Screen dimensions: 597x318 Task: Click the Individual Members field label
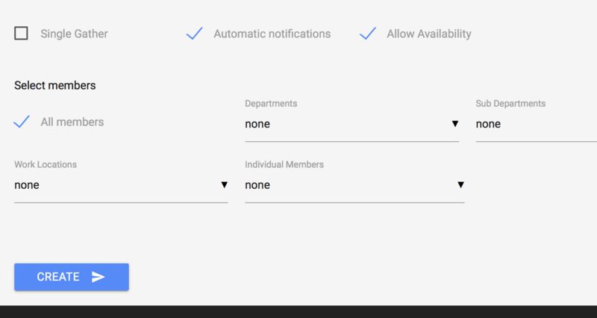click(x=284, y=164)
